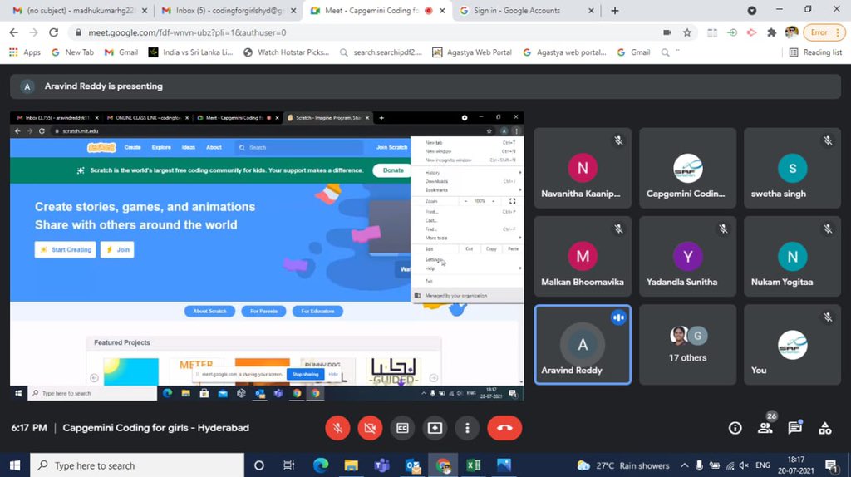The height and width of the screenshot is (477, 851).
Task: Open the chat with everyone icon
Action: point(795,428)
